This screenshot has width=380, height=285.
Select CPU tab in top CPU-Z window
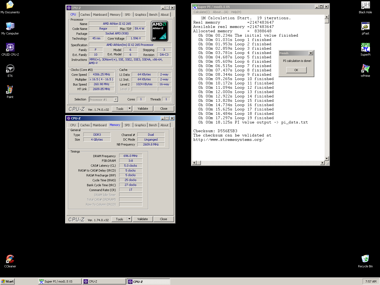[x=73, y=14]
